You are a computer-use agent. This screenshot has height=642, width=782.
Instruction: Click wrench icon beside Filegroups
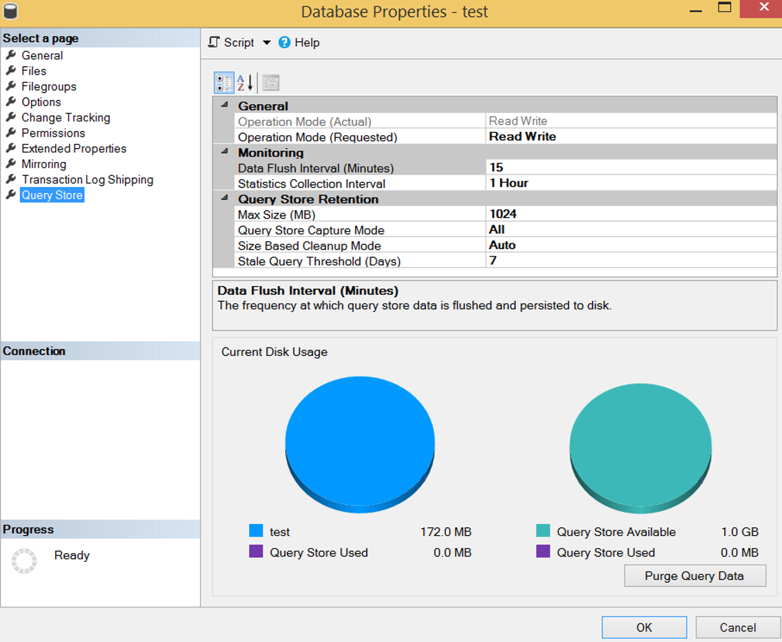(11, 86)
